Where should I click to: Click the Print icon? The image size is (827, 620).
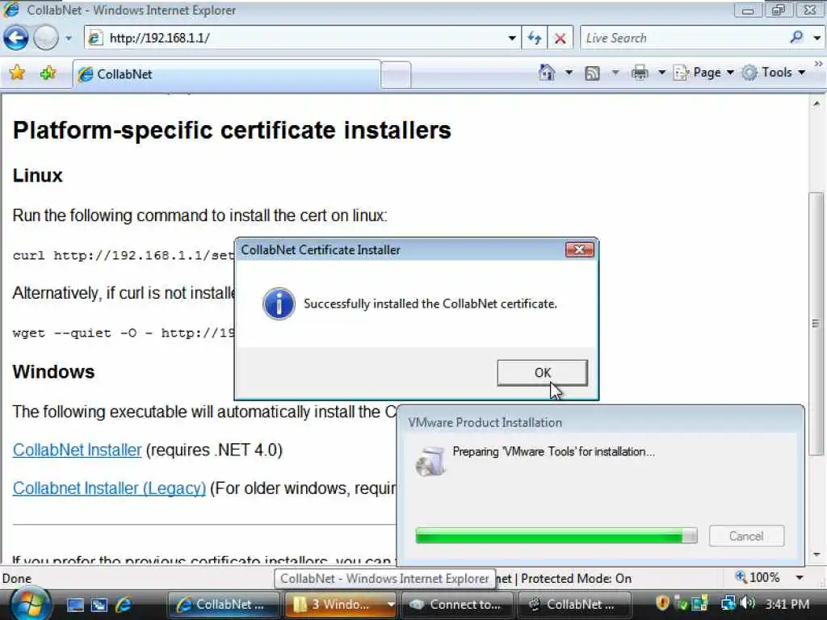(x=640, y=72)
